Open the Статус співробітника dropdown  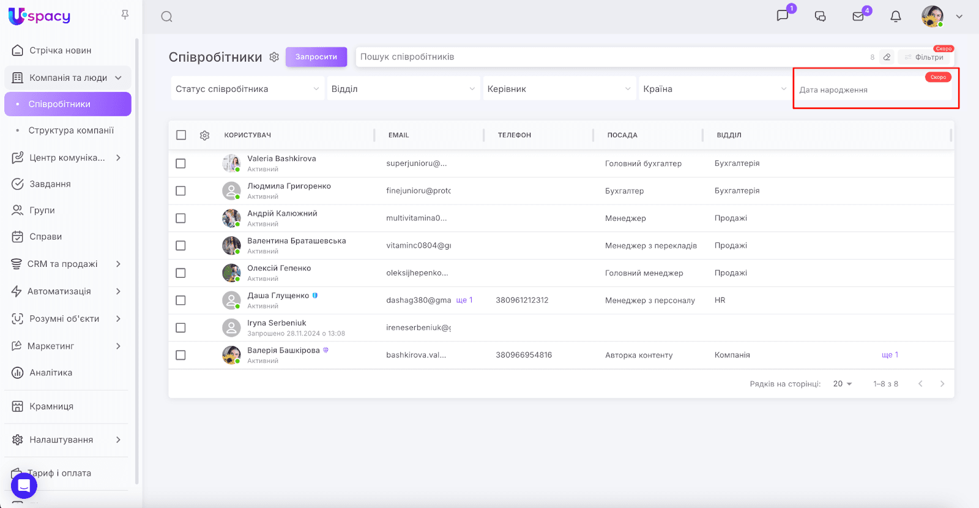pos(247,89)
